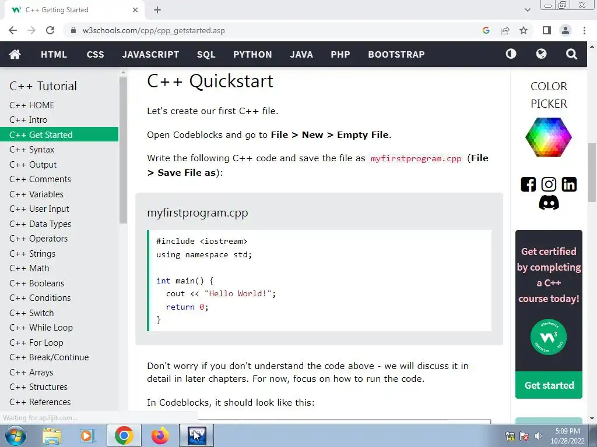Click the Action Center flag tray icon
The width and height of the screenshot is (597, 447).
pyautogui.click(x=524, y=436)
